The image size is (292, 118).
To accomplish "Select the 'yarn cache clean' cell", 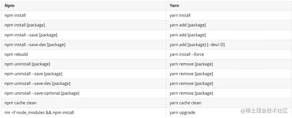I will point(185,103).
